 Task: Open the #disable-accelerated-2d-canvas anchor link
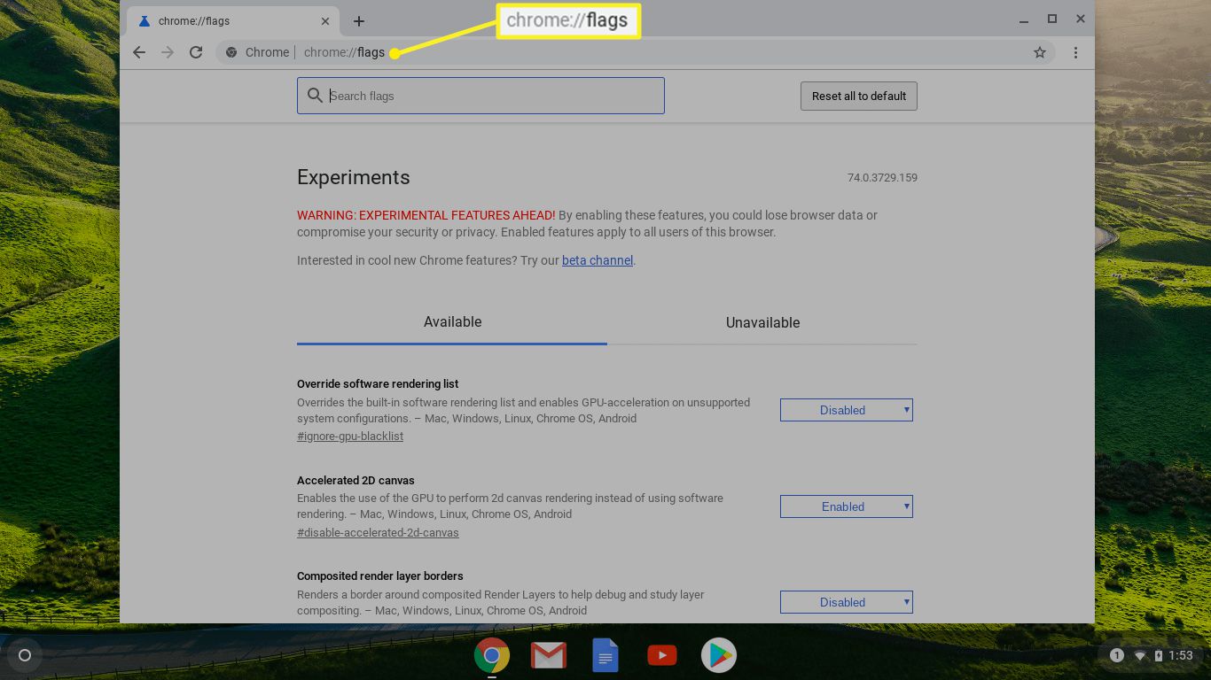378,533
